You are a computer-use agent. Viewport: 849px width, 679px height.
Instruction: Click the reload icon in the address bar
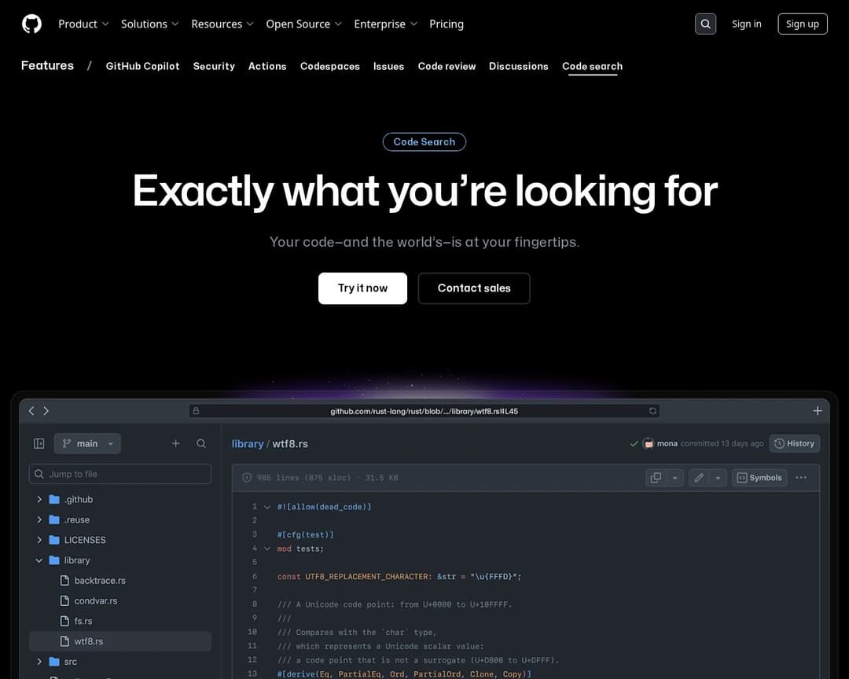pos(652,411)
